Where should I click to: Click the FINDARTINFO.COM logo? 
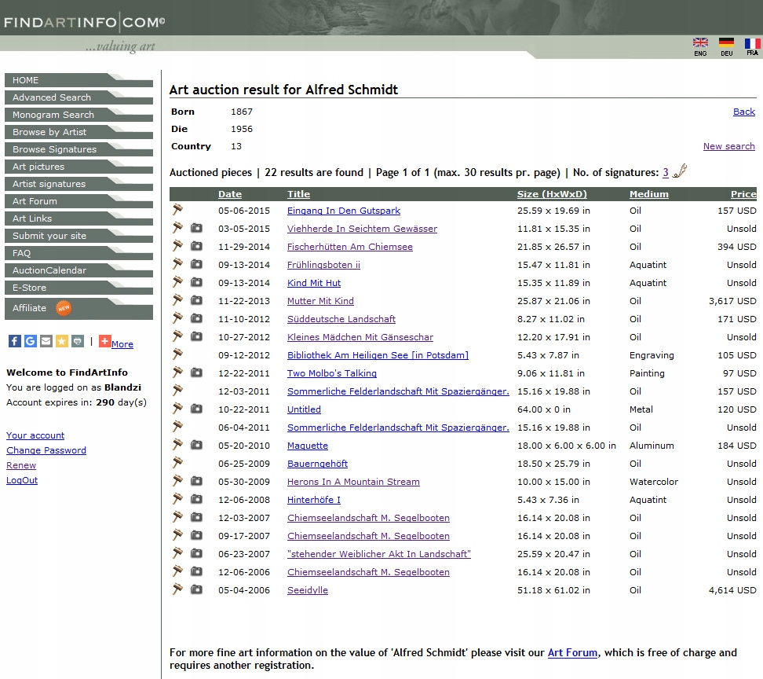click(84, 23)
